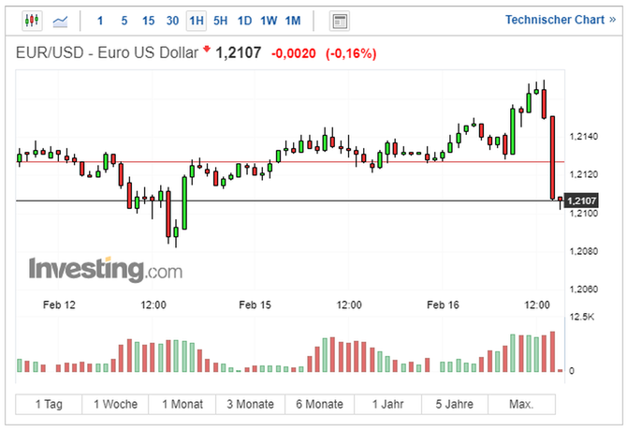Click the red down arrow next to price

point(207,49)
